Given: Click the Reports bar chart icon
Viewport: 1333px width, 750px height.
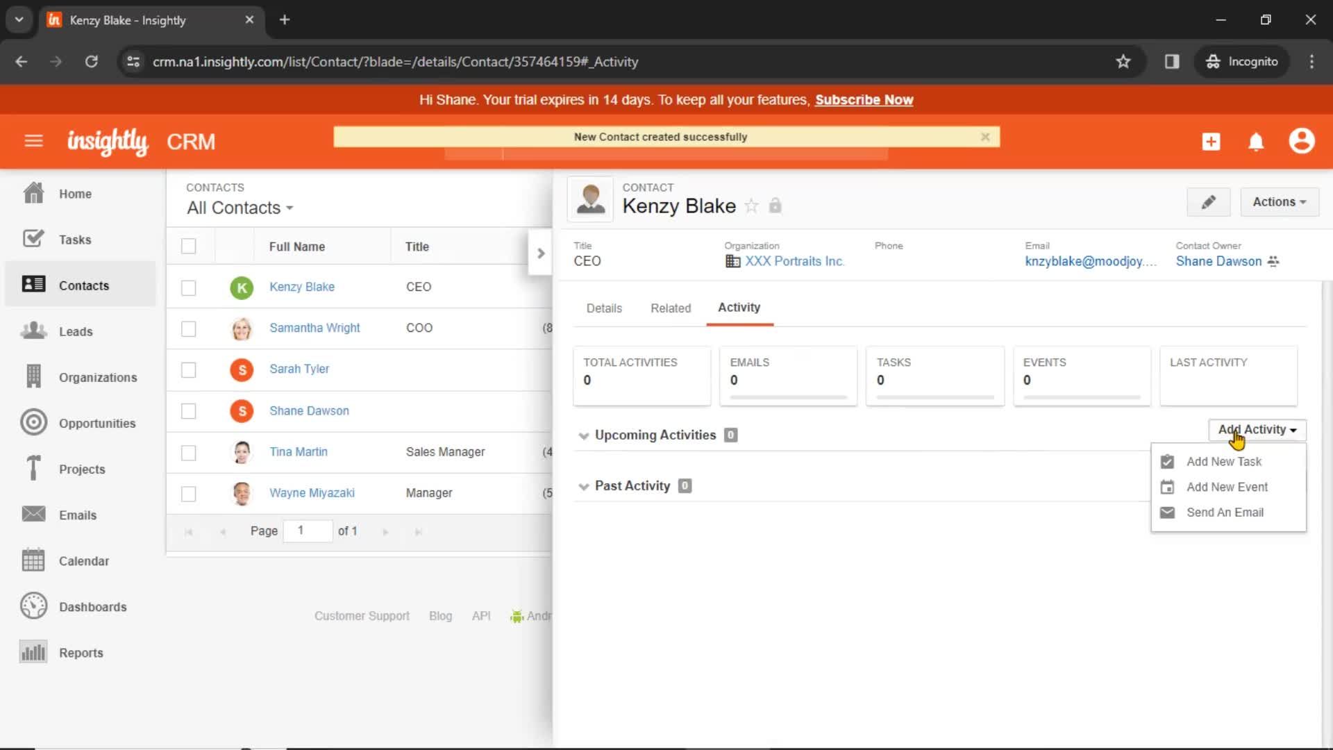Looking at the screenshot, I should [x=33, y=652].
